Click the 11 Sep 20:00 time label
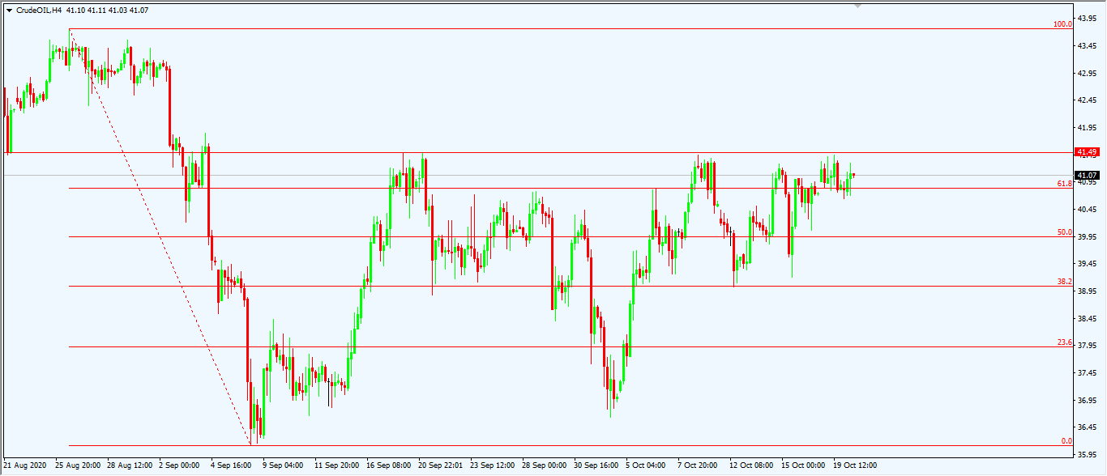1107x476 pixels. tap(338, 466)
